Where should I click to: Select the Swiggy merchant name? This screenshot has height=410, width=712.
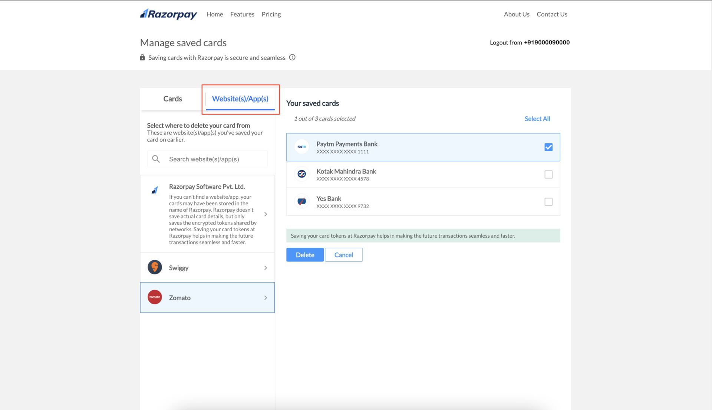[179, 268]
